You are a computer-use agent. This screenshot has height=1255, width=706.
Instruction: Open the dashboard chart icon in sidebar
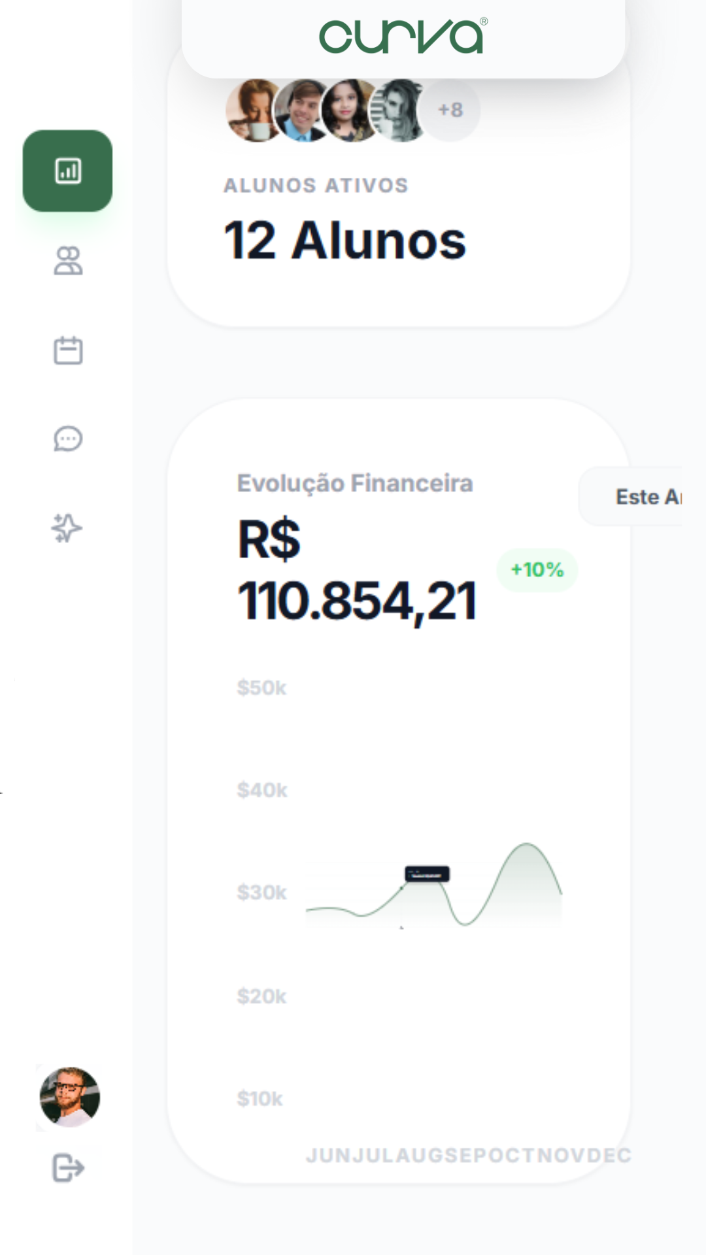68,171
